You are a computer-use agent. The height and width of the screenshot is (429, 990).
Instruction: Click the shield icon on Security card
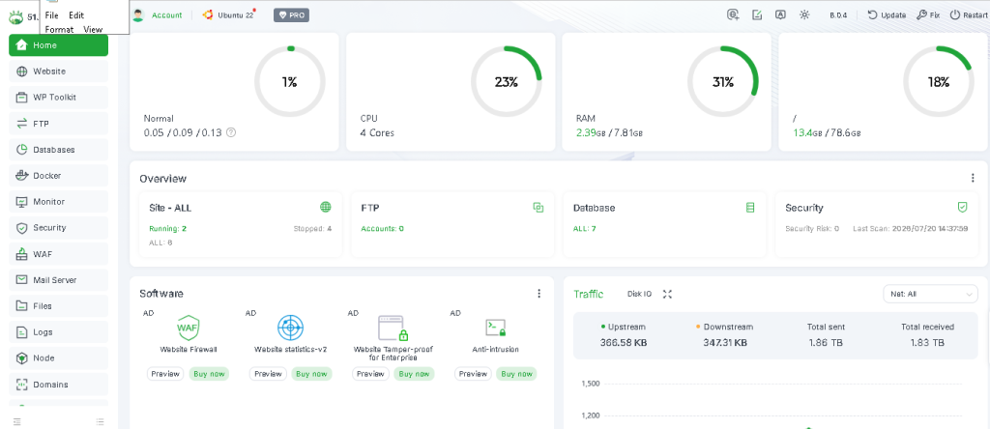coord(962,207)
